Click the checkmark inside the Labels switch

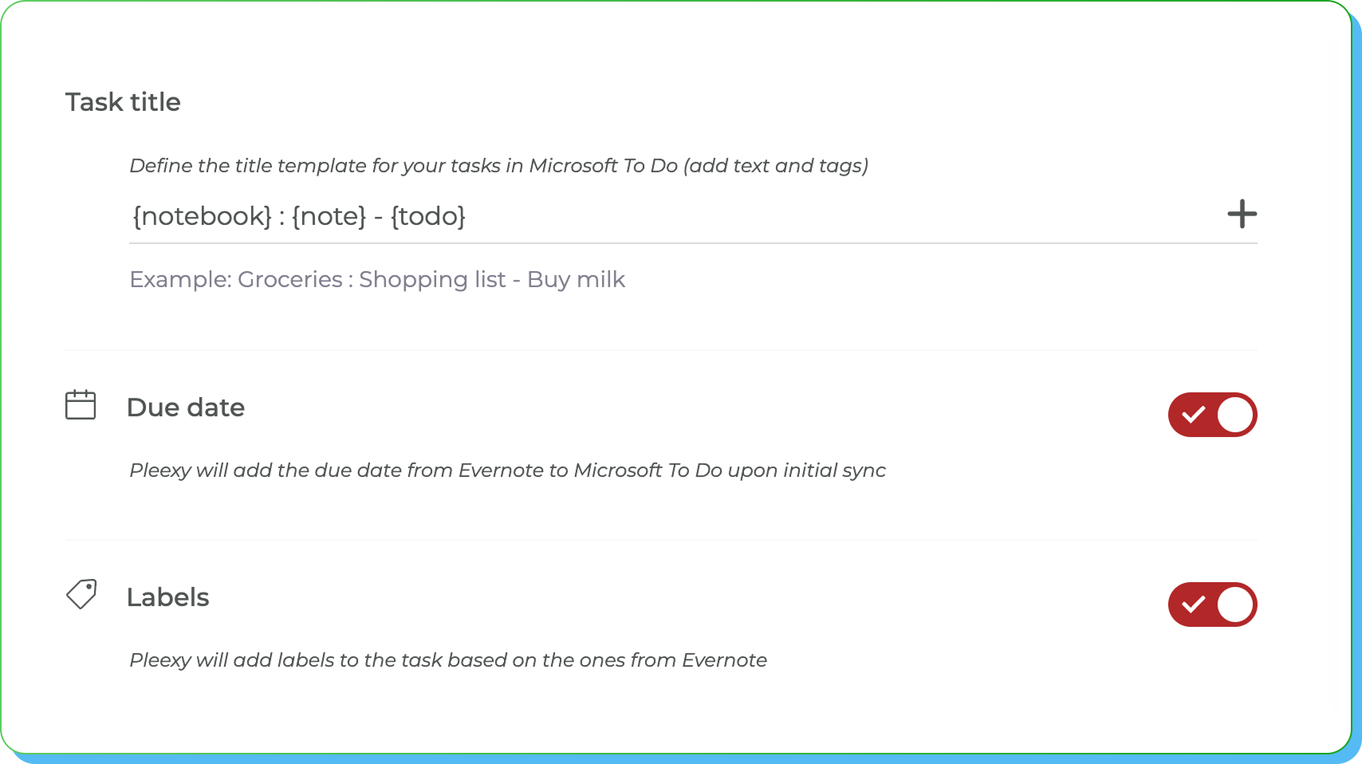coord(1193,605)
